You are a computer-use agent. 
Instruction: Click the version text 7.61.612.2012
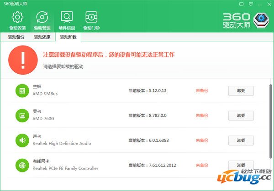click(162, 165)
